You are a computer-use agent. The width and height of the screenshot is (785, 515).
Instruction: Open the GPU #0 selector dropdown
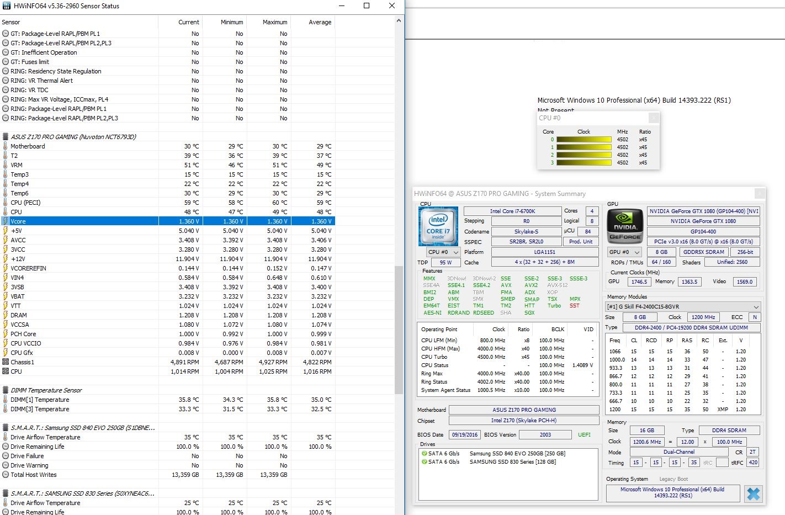click(x=624, y=252)
